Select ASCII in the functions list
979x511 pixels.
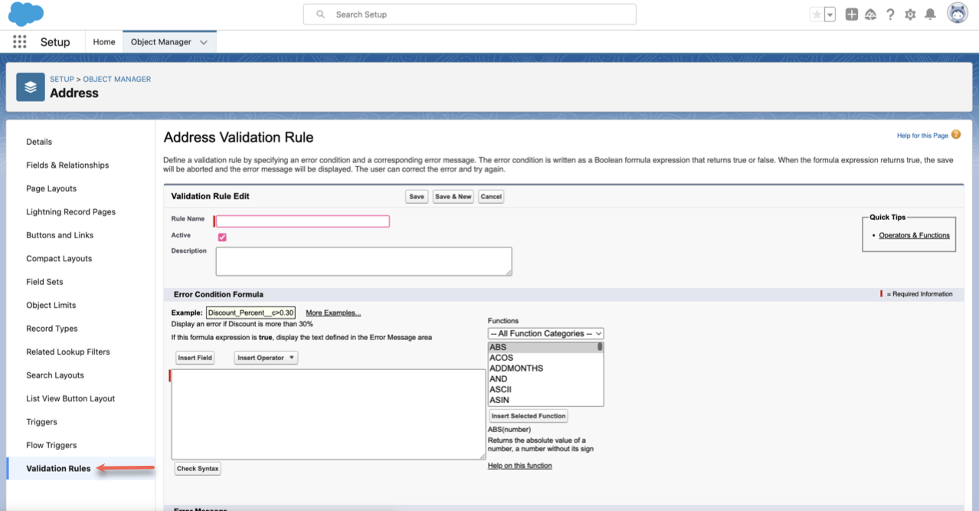click(543, 390)
